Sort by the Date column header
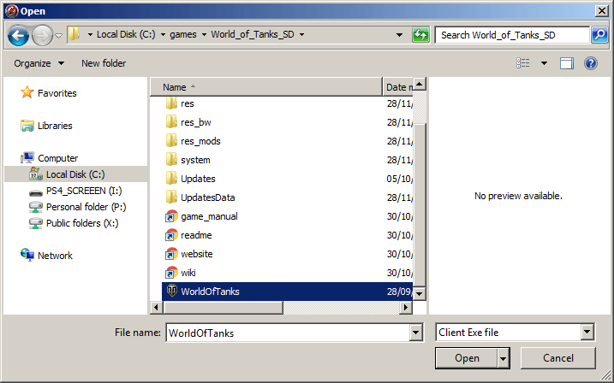This screenshot has height=383, width=614. coord(398,86)
